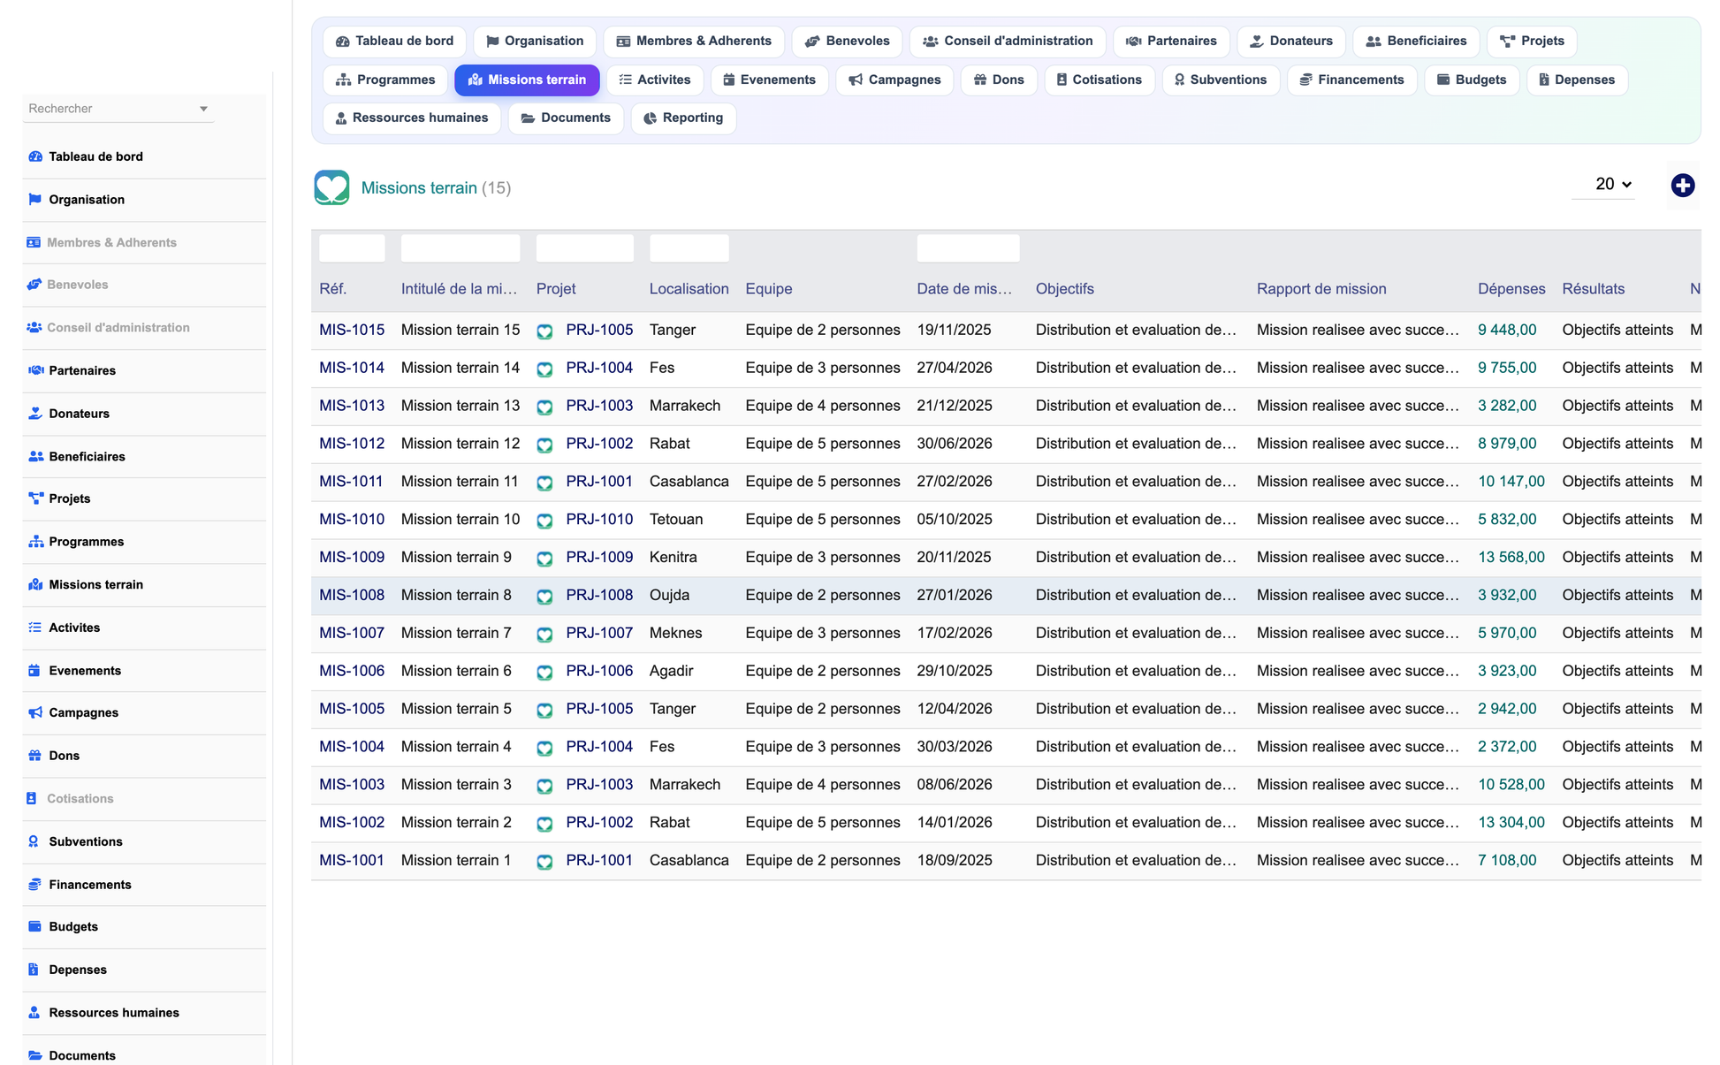Click the Projets icon in sidebar
The height and width of the screenshot is (1065, 1720).
[x=35, y=498]
